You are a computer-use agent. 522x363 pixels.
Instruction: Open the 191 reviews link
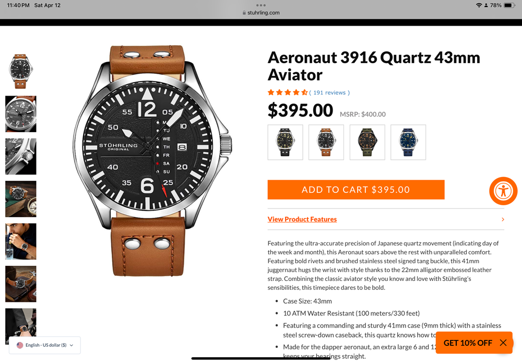pyautogui.click(x=329, y=92)
